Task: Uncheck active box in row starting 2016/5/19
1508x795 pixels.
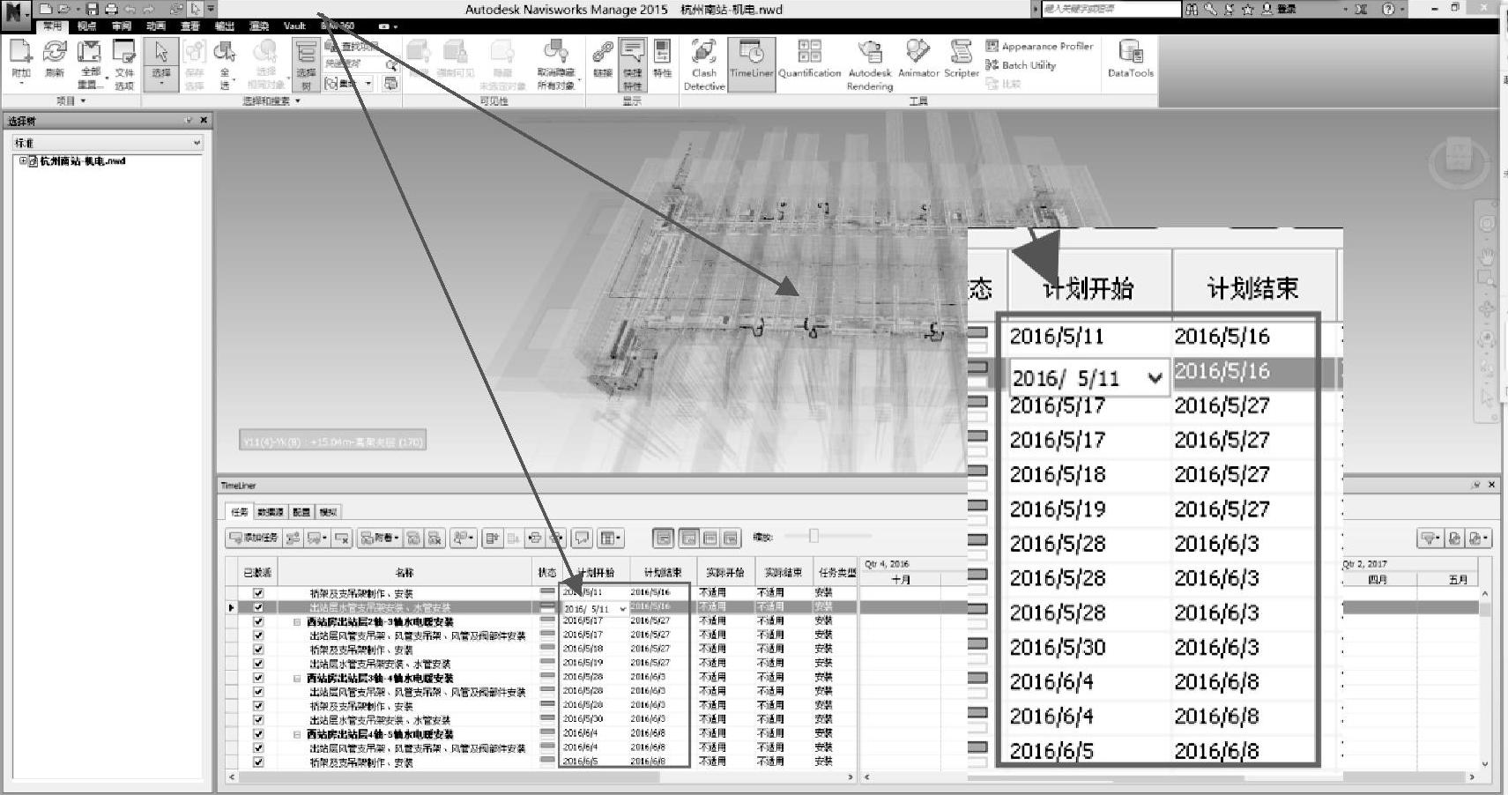Action: click(258, 664)
